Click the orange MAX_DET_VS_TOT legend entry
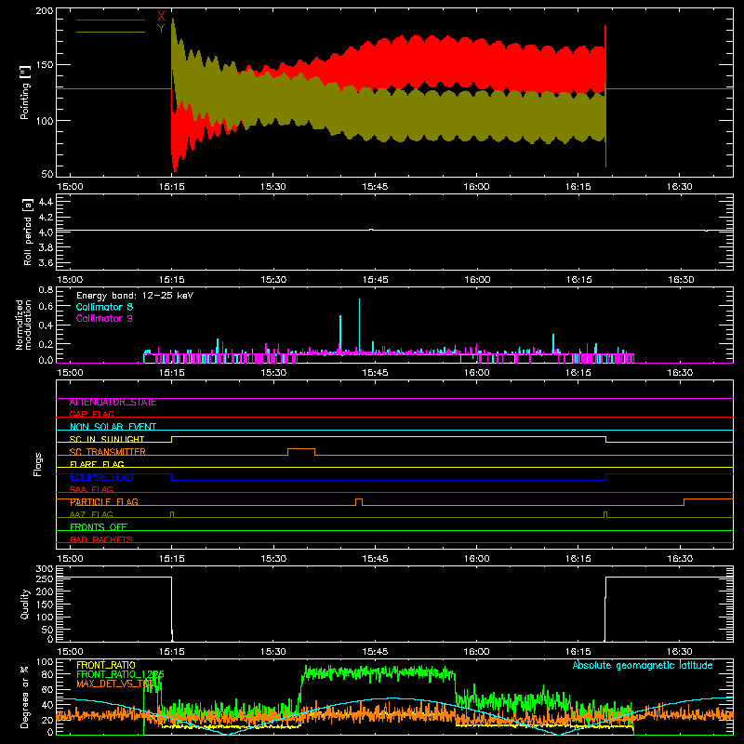 coord(114,684)
